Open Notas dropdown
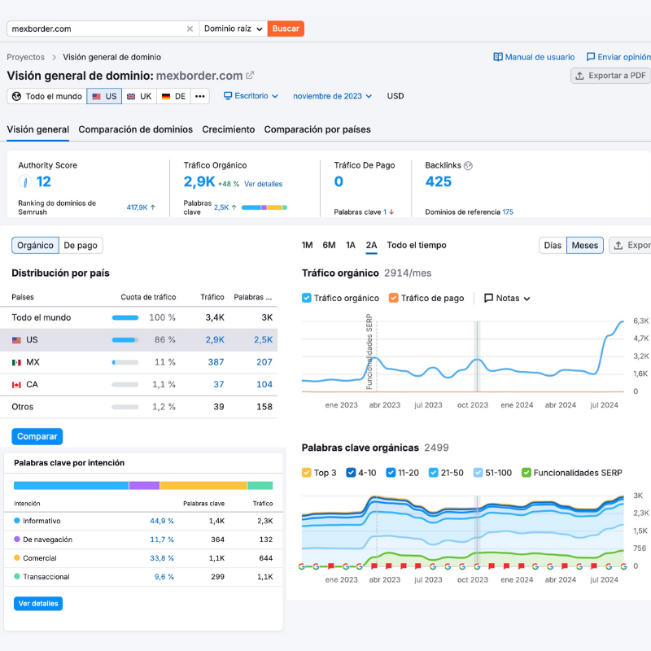 pyautogui.click(x=507, y=298)
